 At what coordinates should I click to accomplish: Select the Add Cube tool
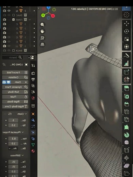tap(127, 72)
